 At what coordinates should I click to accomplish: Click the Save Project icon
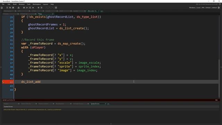(x=13, y=8)
